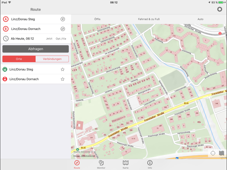The height and width of the screenshot is (170, 227).
Task: Switch to the Auto transport mode
Action: 200,19
